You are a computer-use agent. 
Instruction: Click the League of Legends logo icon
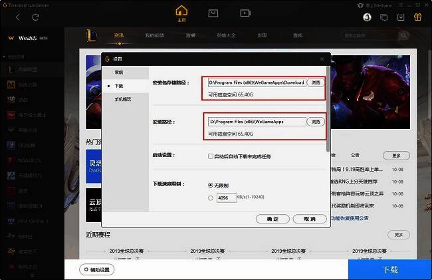(92, 35)
